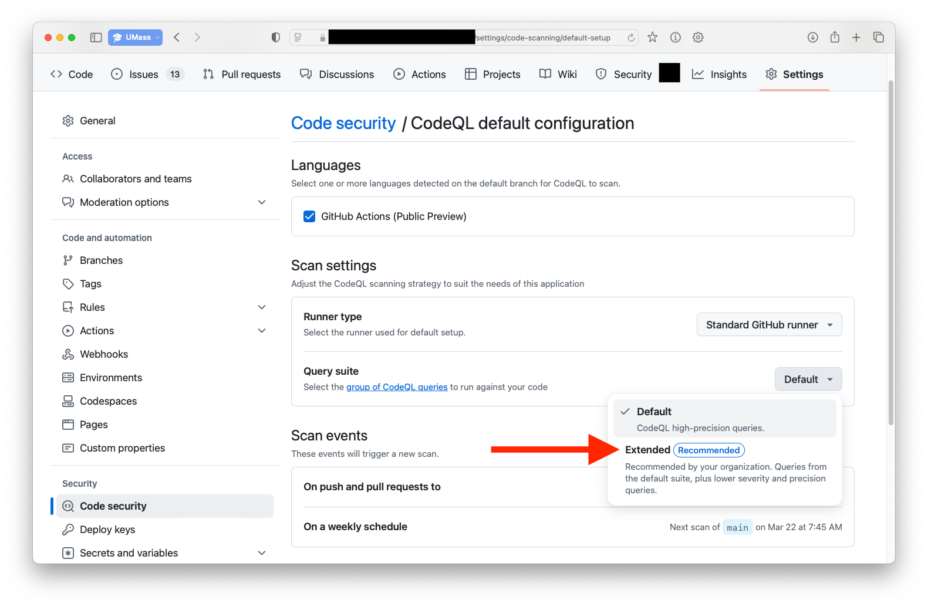The width and height of the screenshot is (928, 607).
Task: Open the Security repository tab
Action: pos(623,74)
